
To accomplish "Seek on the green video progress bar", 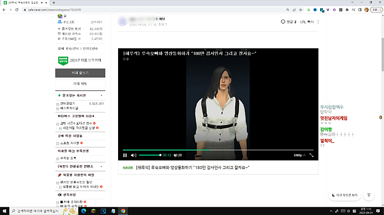I will pyautogui.click(x=218, y=150).
